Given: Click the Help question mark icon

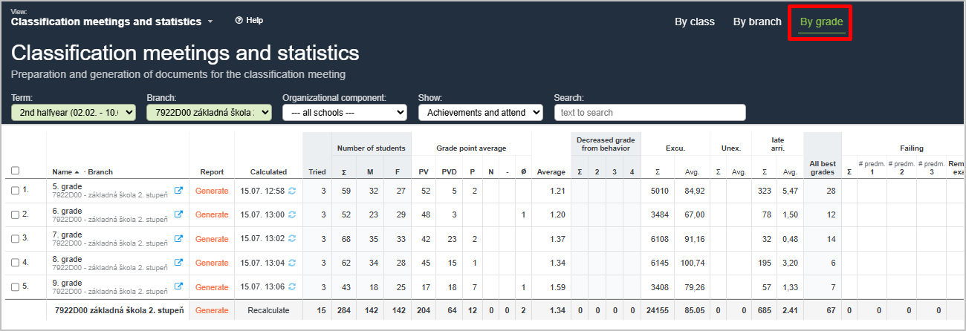Looking at the screenshot, I should 239,21.
